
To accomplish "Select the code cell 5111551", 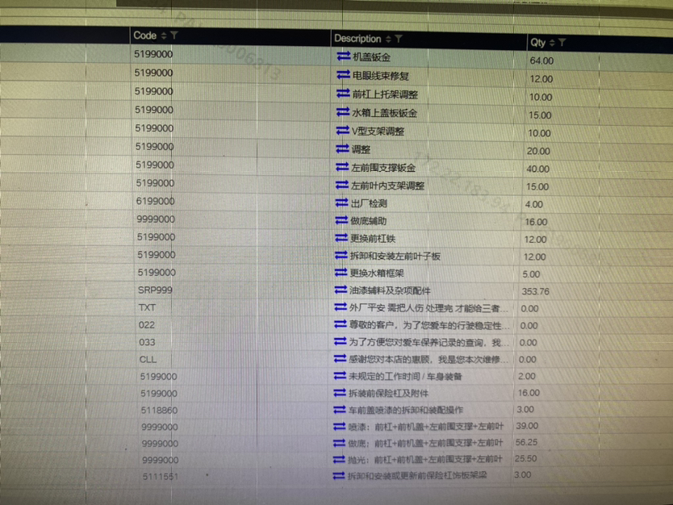I will pyautogui.click(x=161, y=476).
